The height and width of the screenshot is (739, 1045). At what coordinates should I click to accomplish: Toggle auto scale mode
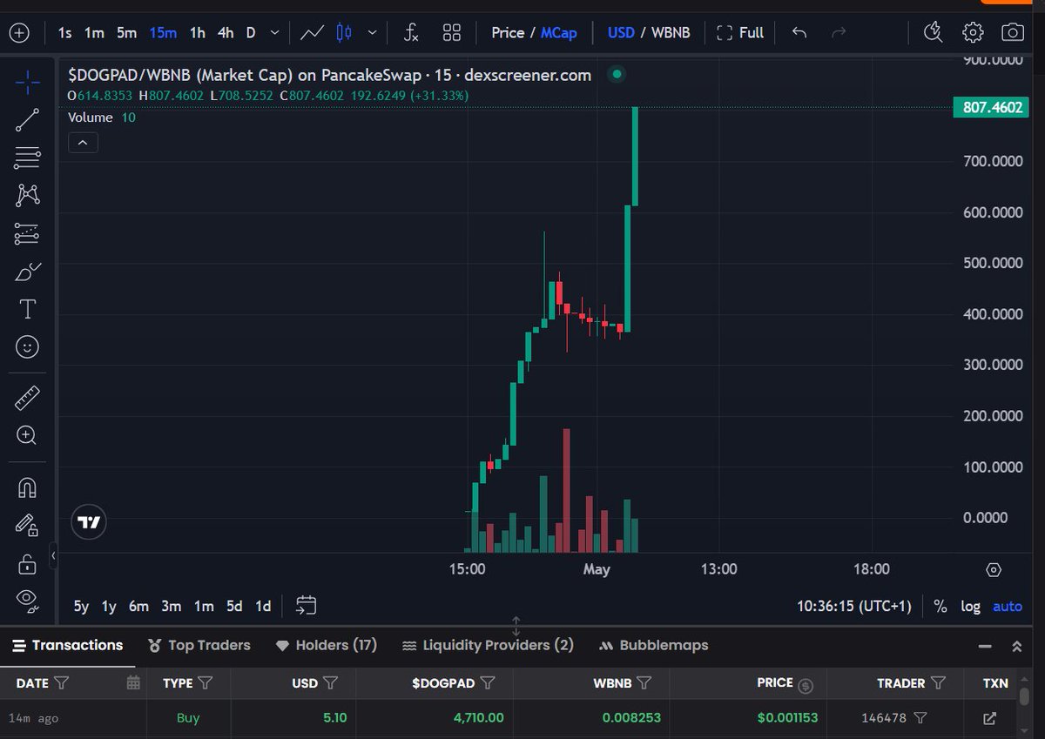point(1008,606)
